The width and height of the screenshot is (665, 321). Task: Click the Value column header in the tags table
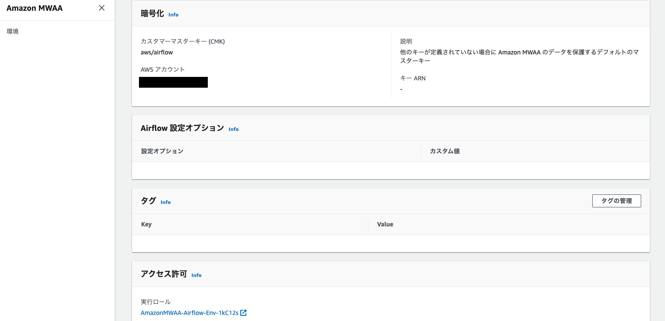pos(385,224)
